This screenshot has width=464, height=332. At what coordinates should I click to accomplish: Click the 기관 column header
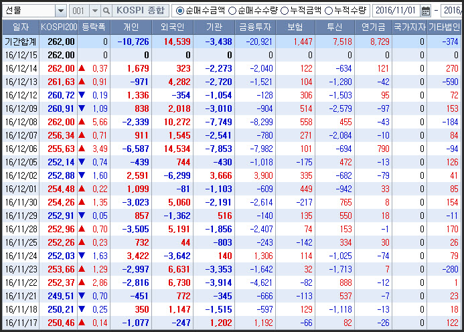tap(214, 27)
